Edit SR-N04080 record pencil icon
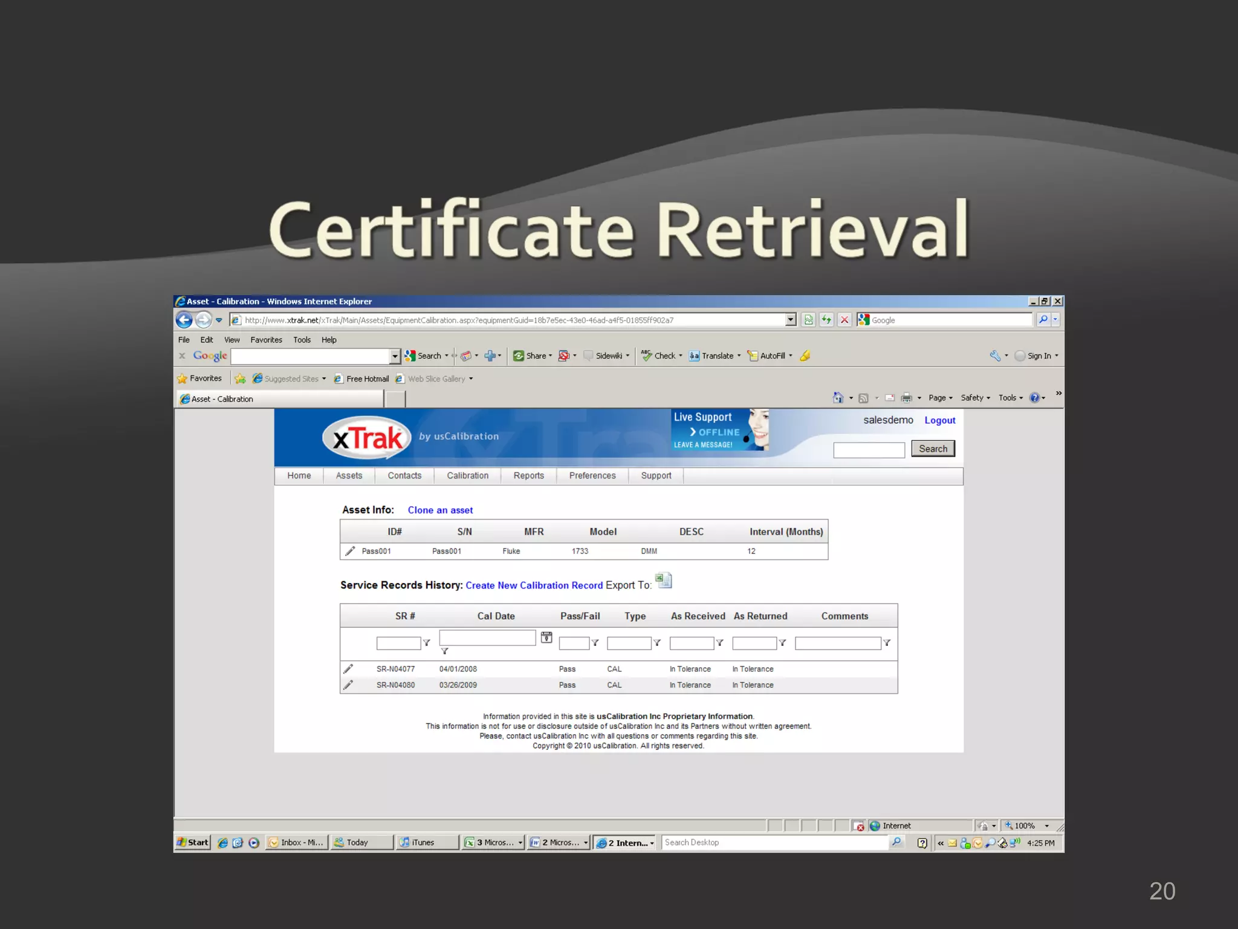Viewport: 1238px width, 929px height. click(348, 685)
